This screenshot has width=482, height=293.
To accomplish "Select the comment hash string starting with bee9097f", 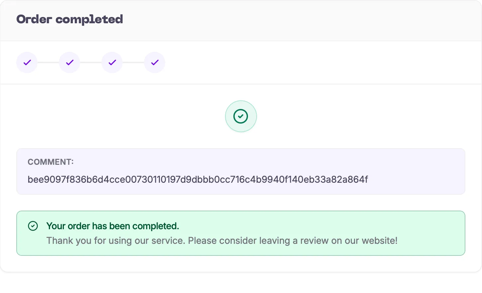I will point(197,180).
